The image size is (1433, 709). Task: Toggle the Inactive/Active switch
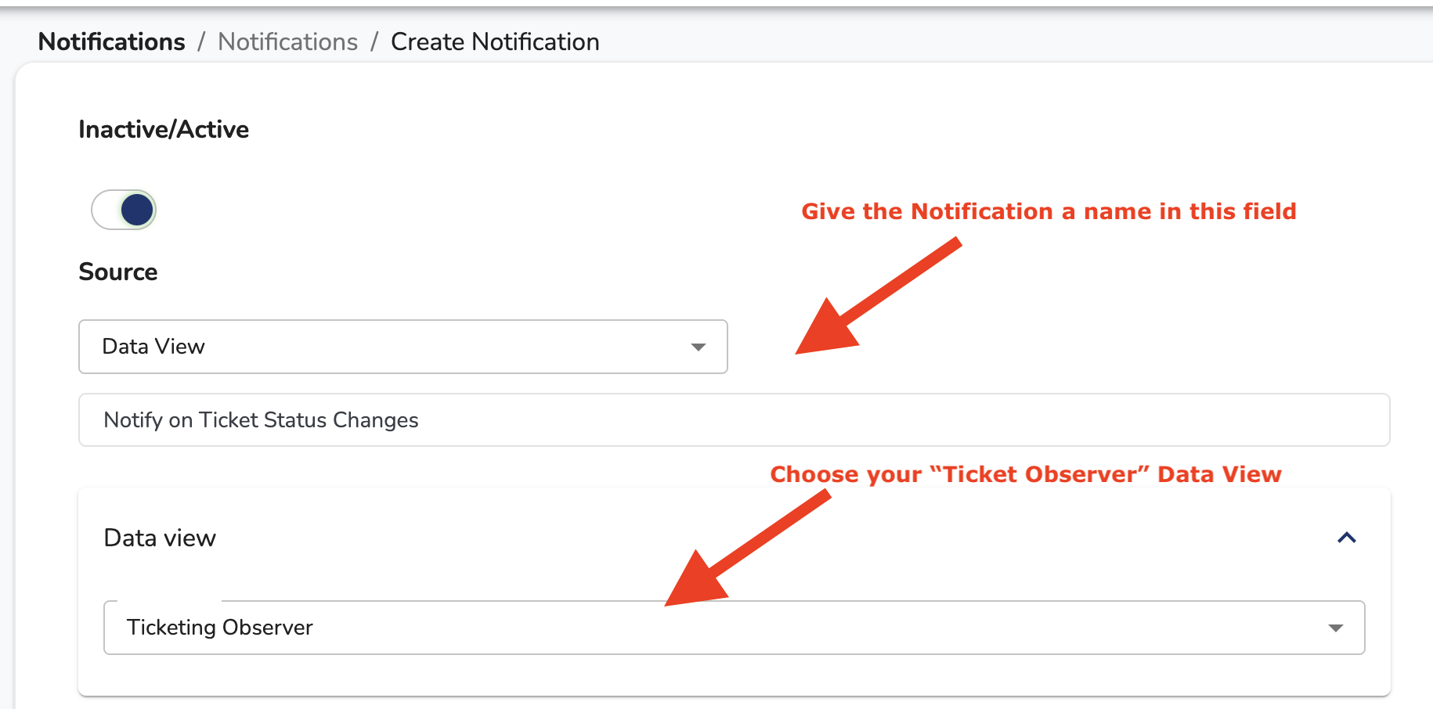[x=124, y=210]
